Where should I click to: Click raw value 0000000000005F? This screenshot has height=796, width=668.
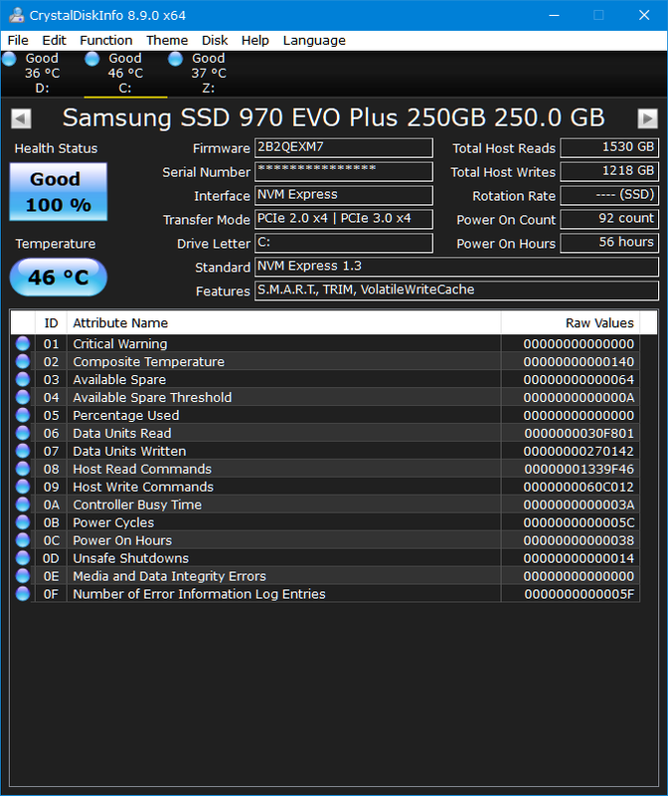click(x=579, y=594)
